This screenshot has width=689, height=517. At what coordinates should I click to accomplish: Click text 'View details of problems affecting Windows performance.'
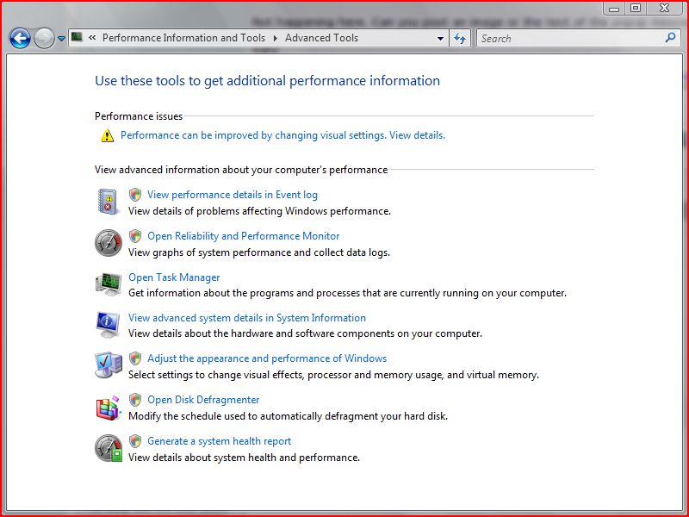(x=260, y=211)
